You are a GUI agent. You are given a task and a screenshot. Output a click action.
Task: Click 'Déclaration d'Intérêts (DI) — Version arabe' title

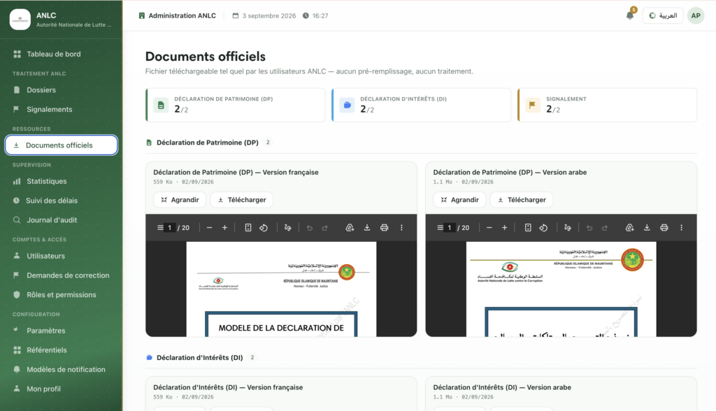click(502, 387)
